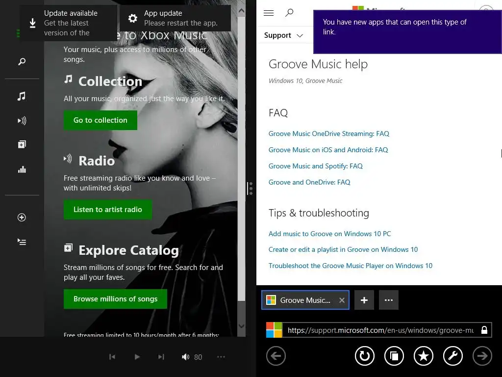Skip to previous track
Viewport: 502px width, 377px height.
[x=112, y=357]
